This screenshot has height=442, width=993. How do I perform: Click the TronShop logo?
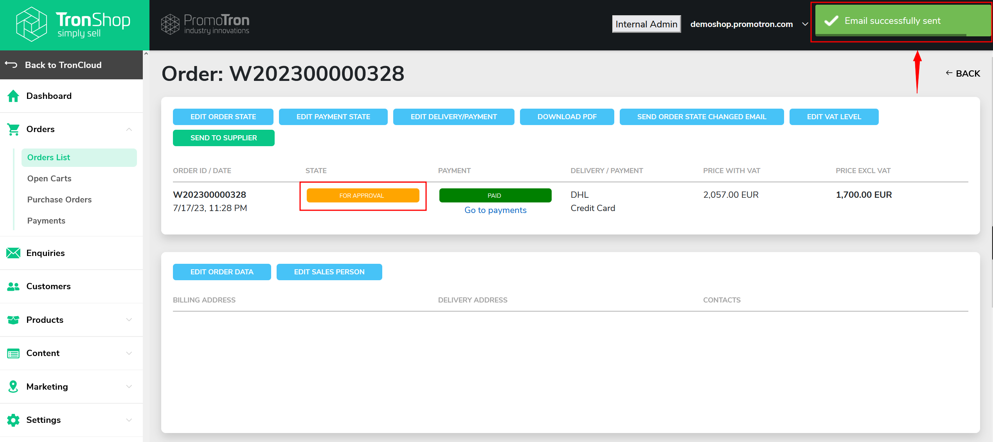(73, 24)
